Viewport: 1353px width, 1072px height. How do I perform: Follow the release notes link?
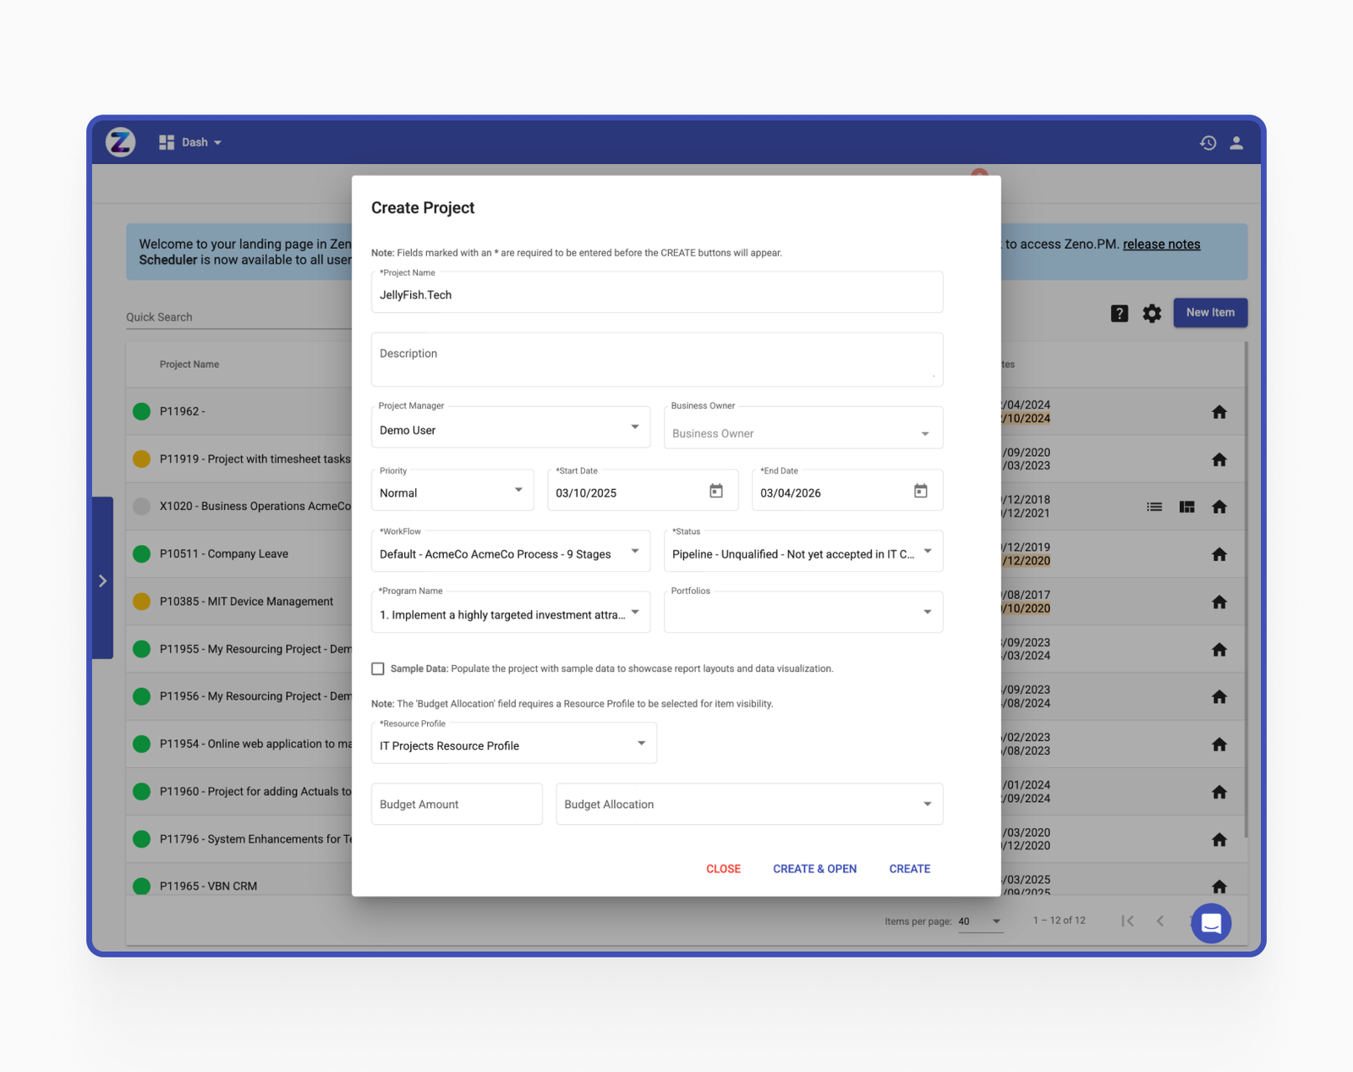pyautogui.click(x=1160, y=244)
